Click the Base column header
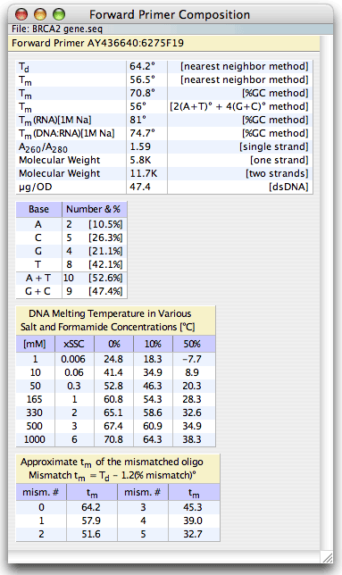342x575 pixels. [x=39, y=209]
